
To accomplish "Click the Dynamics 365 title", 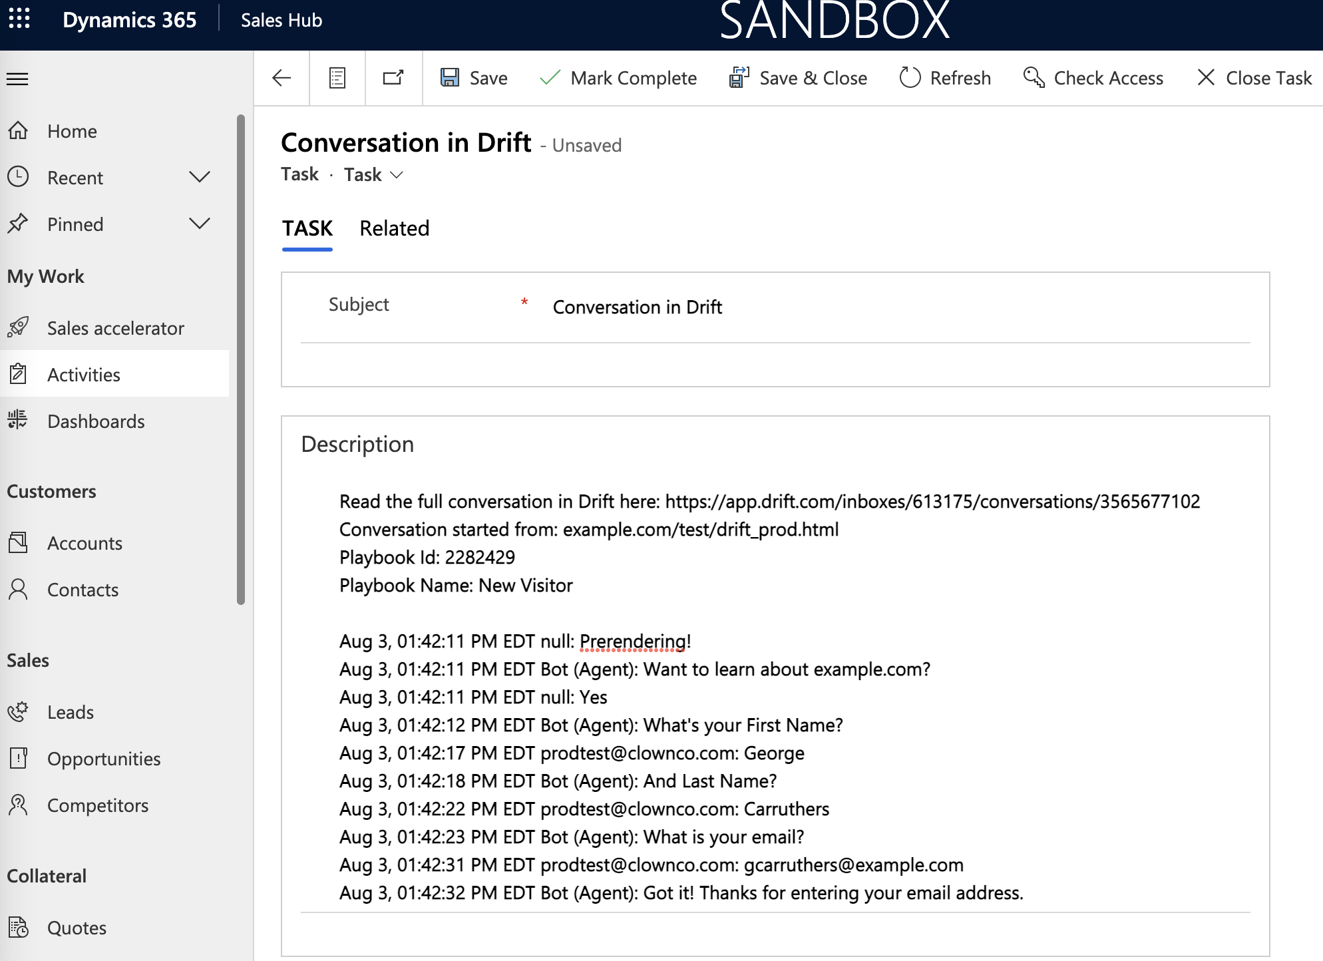I will (x=130, y=20).
